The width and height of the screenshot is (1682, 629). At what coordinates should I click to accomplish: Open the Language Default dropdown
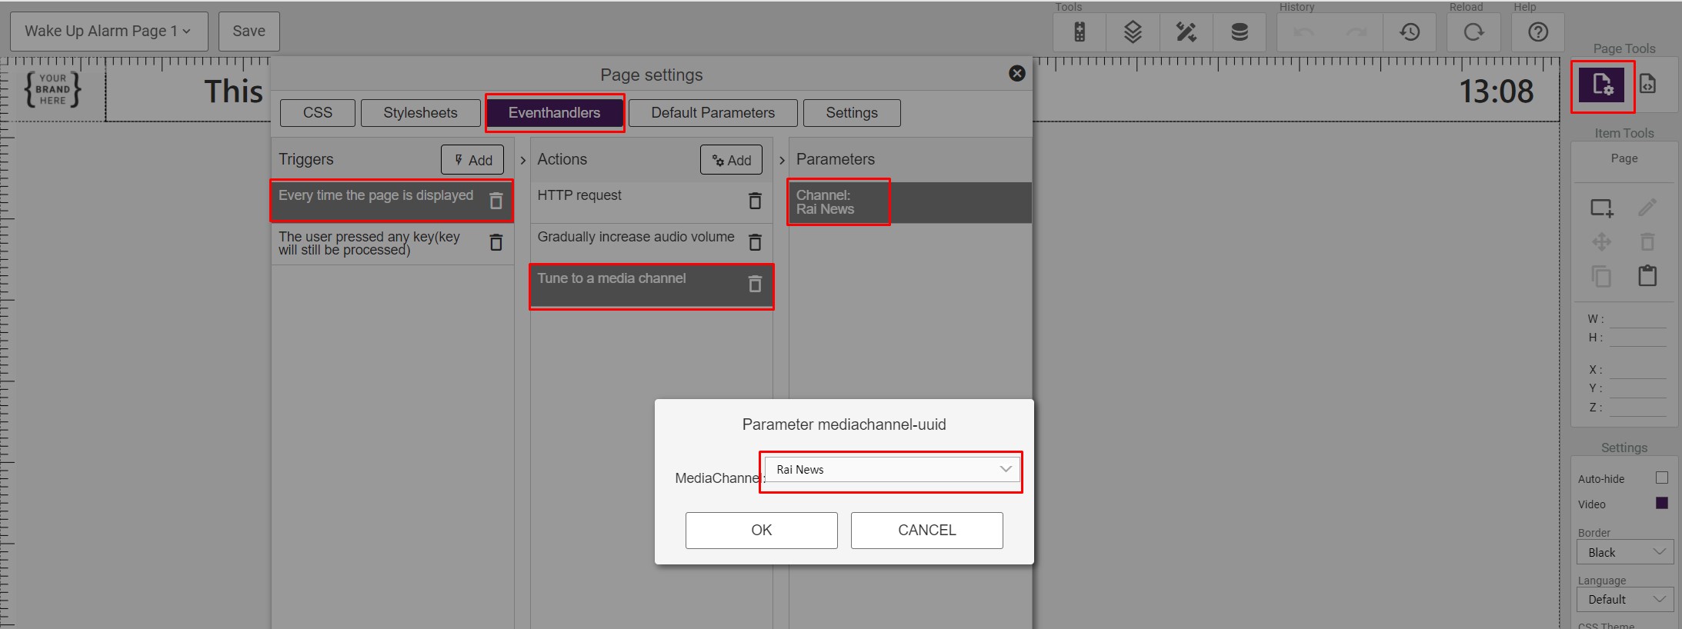(1625, 599)
